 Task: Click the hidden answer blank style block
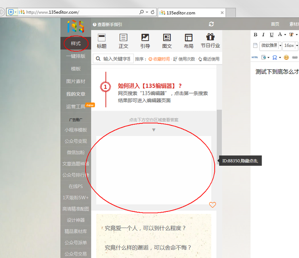pyautogui.click(x=154, y=170)
